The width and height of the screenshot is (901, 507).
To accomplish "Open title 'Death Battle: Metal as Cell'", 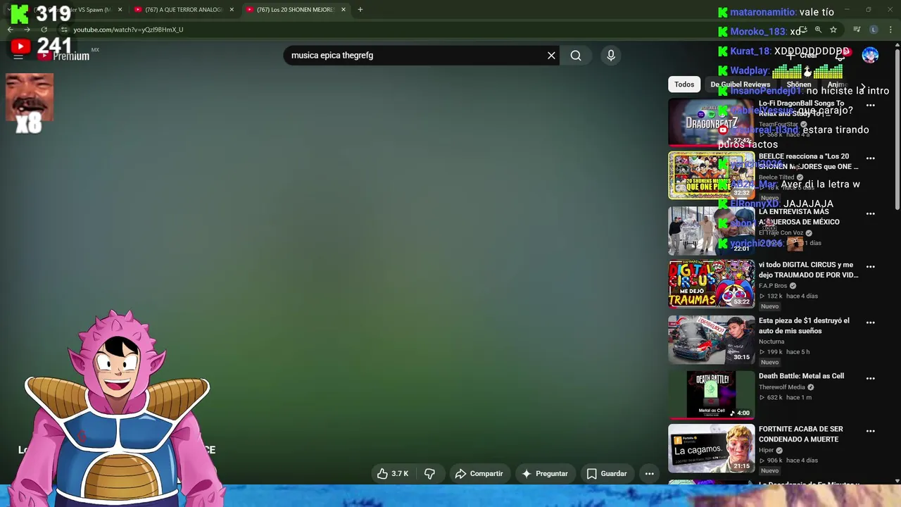I will tap(801, 376).
